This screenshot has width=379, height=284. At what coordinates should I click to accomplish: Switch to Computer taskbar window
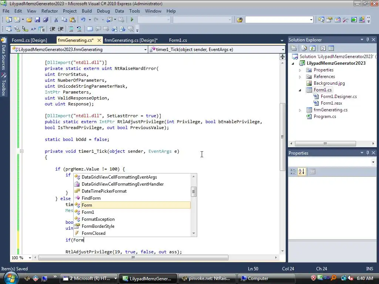point(266,278)
